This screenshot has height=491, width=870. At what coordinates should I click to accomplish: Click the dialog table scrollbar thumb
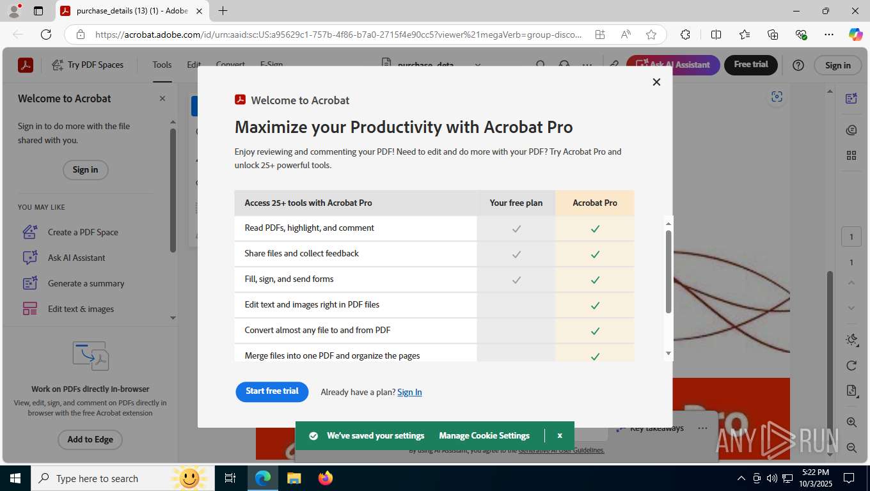point(668,272)
